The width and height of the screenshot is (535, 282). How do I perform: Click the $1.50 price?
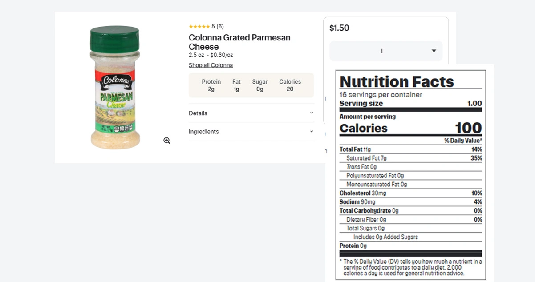click(339, 28)
